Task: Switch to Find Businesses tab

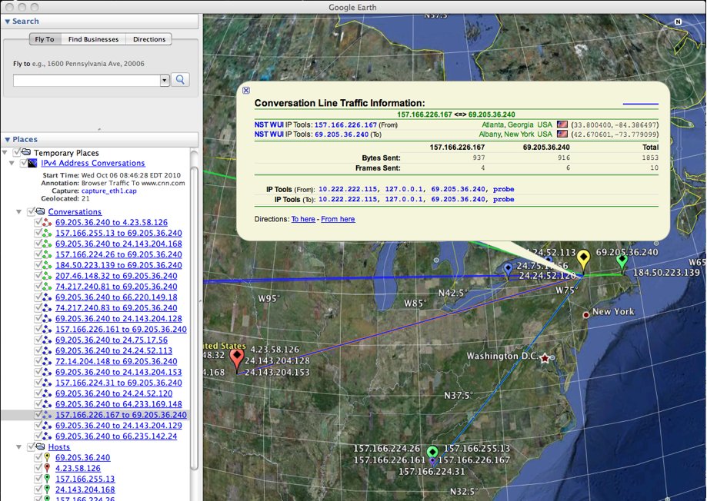Action: click(93, 39)
